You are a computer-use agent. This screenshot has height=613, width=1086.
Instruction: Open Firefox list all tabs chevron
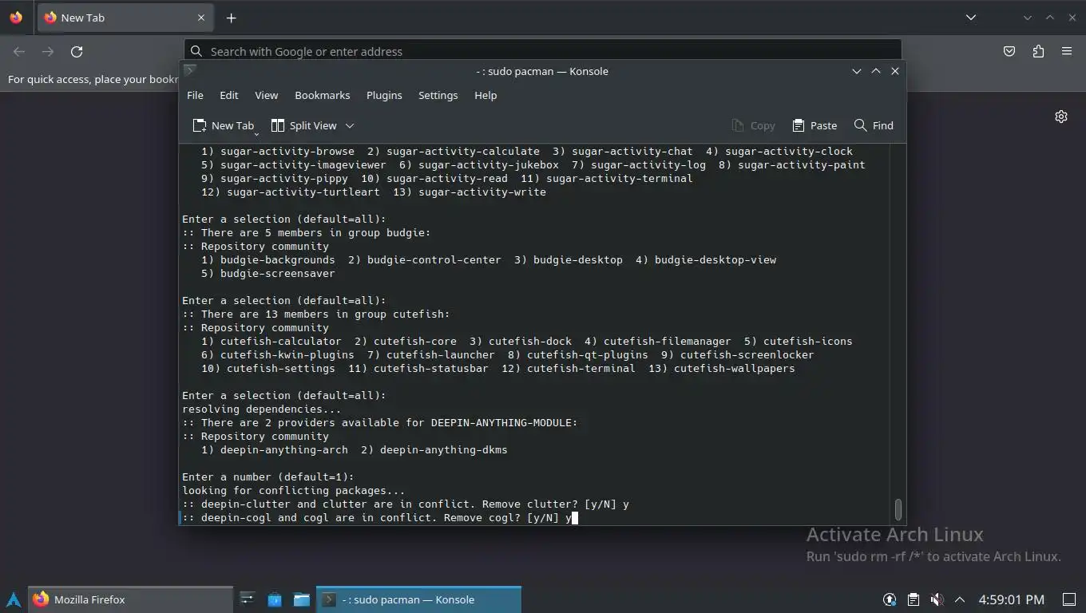(971, 18)
